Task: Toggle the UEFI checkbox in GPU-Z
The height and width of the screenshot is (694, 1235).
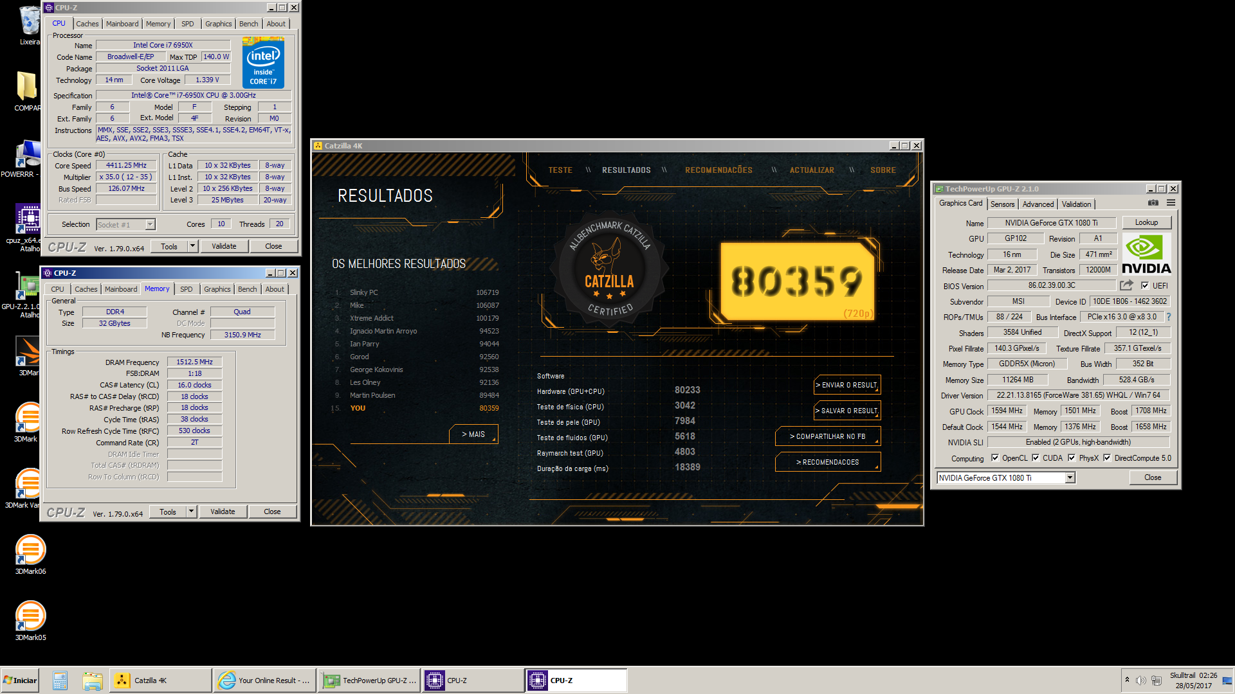Action: 1145,285
